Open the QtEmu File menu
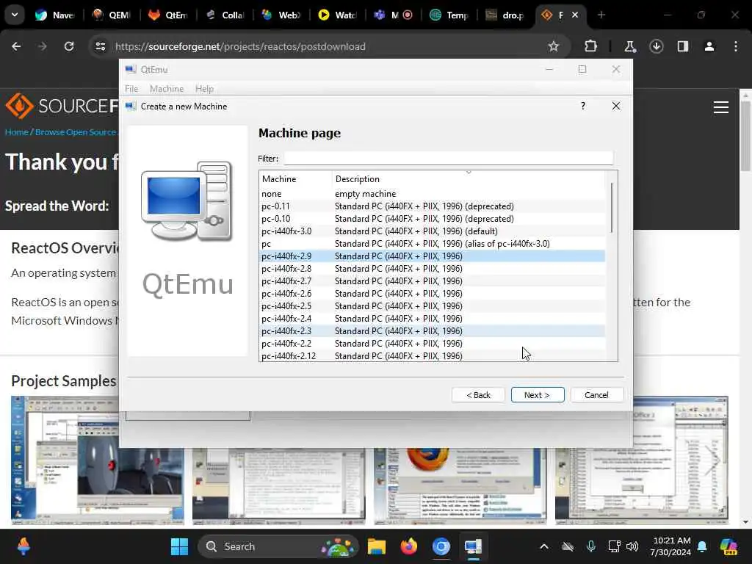 [131, 89]
